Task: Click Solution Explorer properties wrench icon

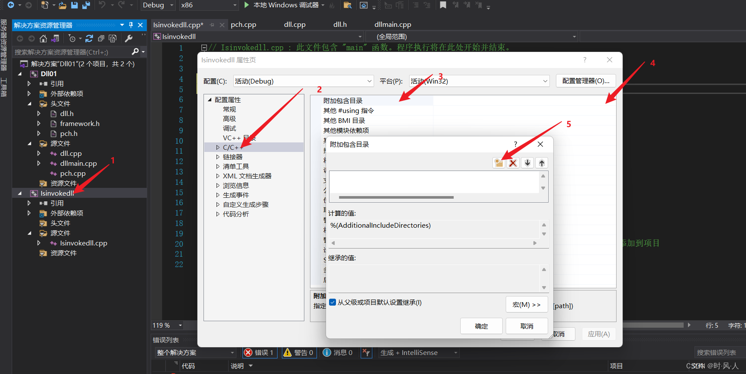Action: (129, 39)
